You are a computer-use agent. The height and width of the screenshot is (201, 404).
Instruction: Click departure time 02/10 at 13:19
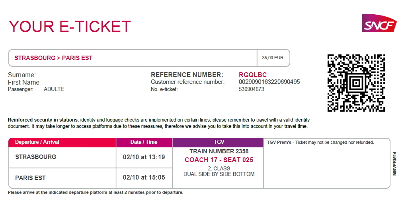pos(144,157)
